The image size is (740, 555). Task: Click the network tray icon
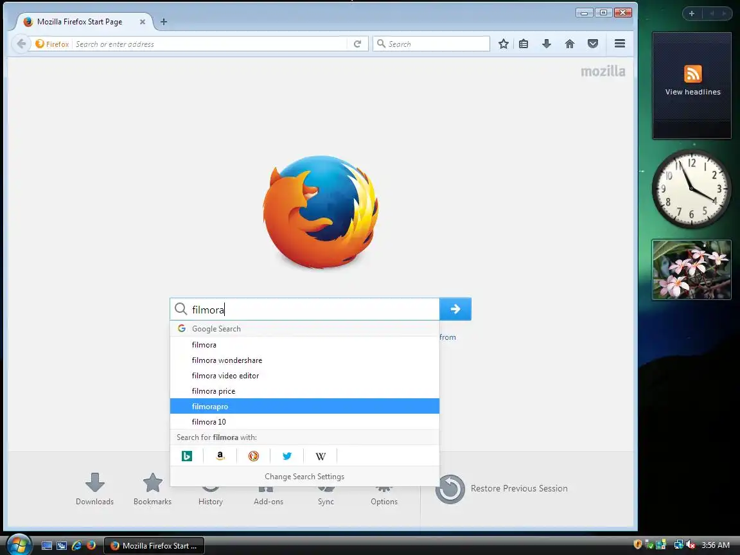pyautogui.click(x=678, y=545)
